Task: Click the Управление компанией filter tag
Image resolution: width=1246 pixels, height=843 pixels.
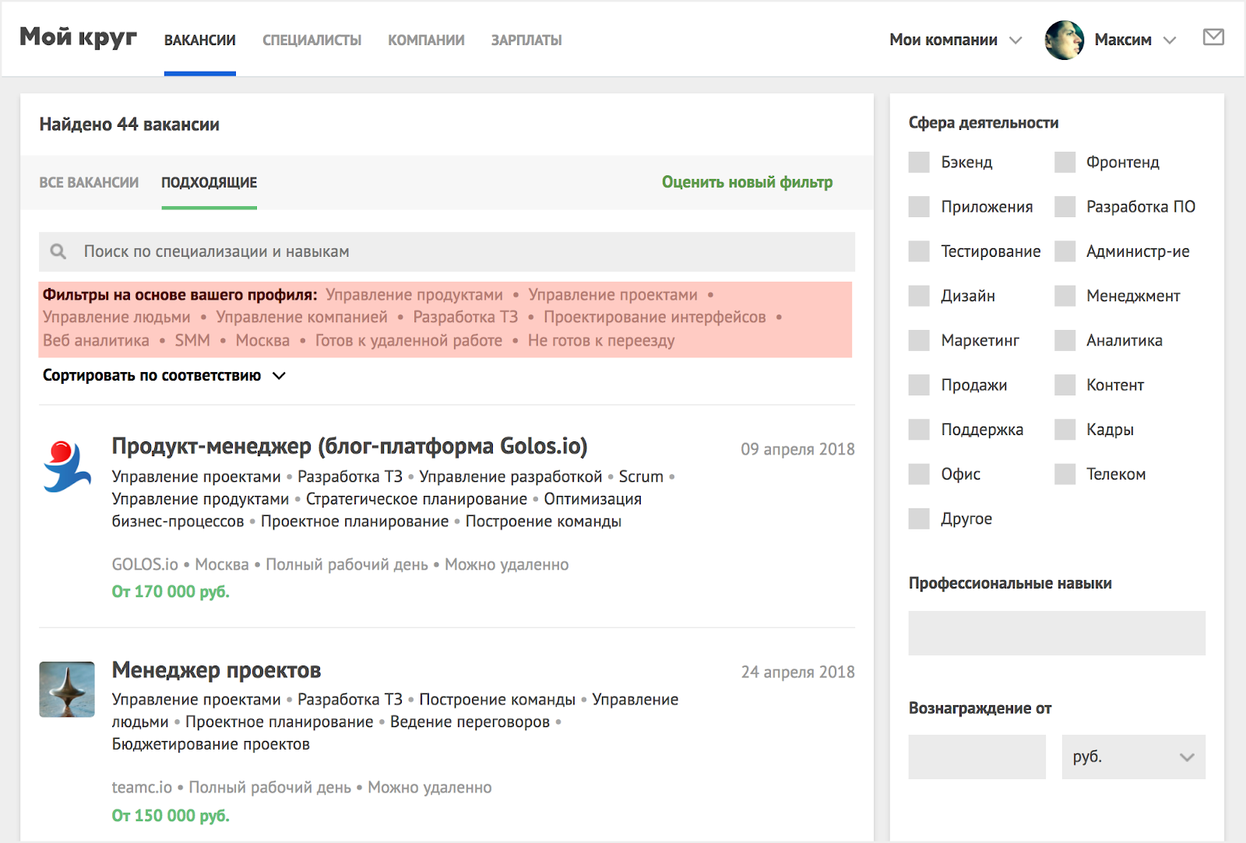Action: coord(301,317)
